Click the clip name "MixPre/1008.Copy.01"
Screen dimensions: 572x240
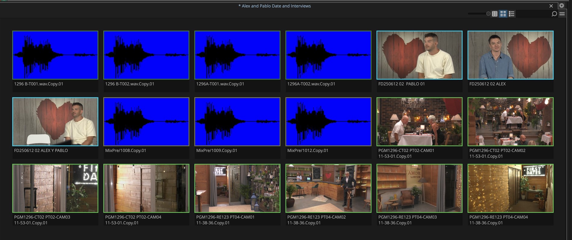126,151
